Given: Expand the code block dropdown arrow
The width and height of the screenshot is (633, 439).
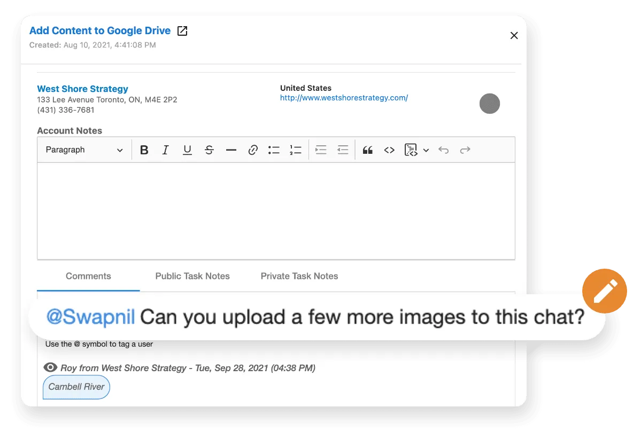Looking at the screenshot, I should pyautogui.click(x=426, y=150).
